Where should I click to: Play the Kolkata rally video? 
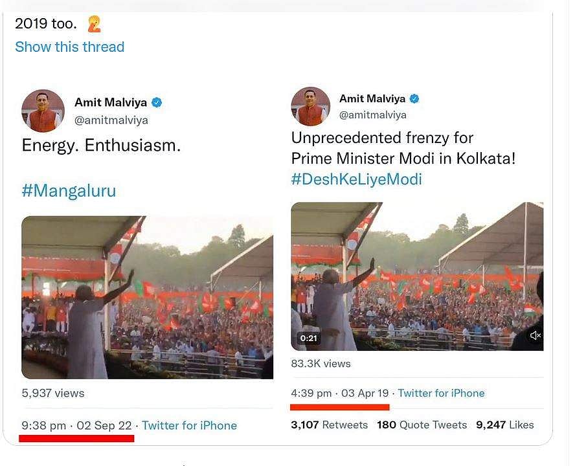point(417,276)
